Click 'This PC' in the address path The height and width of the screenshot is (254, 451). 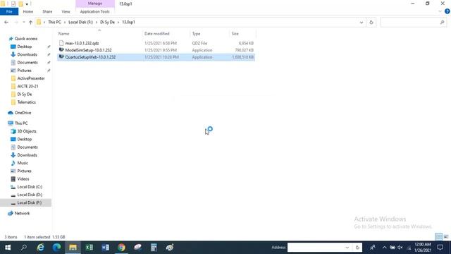pos(54,22)
